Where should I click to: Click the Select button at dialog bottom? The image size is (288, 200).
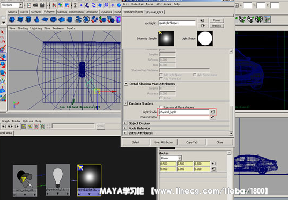click(x=136, y=142)
